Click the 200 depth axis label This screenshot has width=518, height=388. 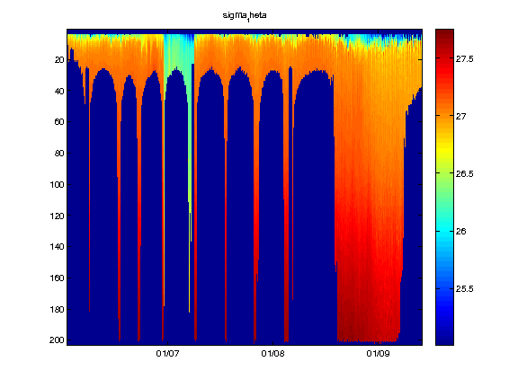click(x=57, y=340)
